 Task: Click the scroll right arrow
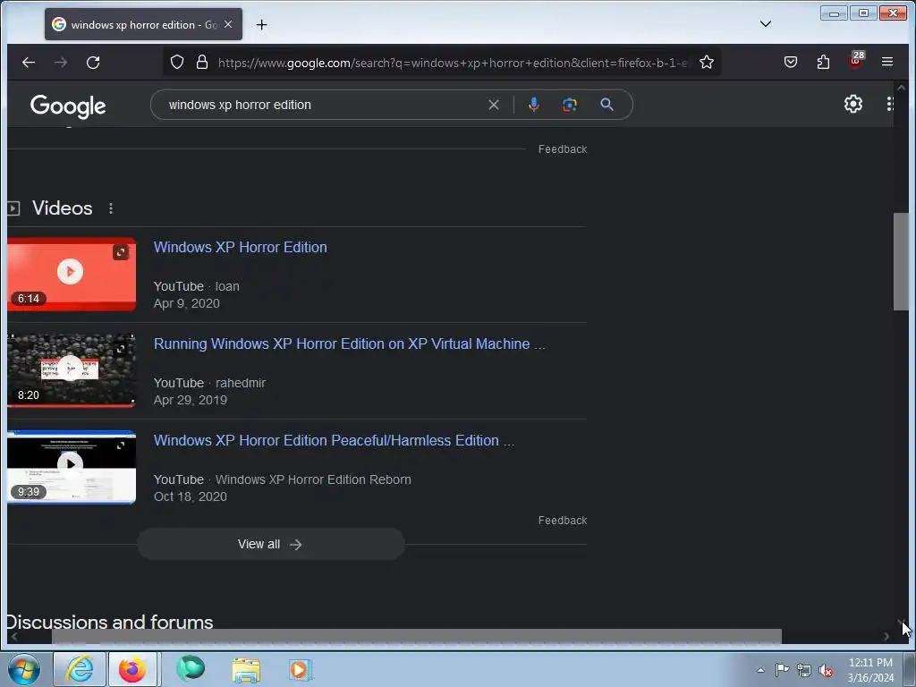click(886, 636)
